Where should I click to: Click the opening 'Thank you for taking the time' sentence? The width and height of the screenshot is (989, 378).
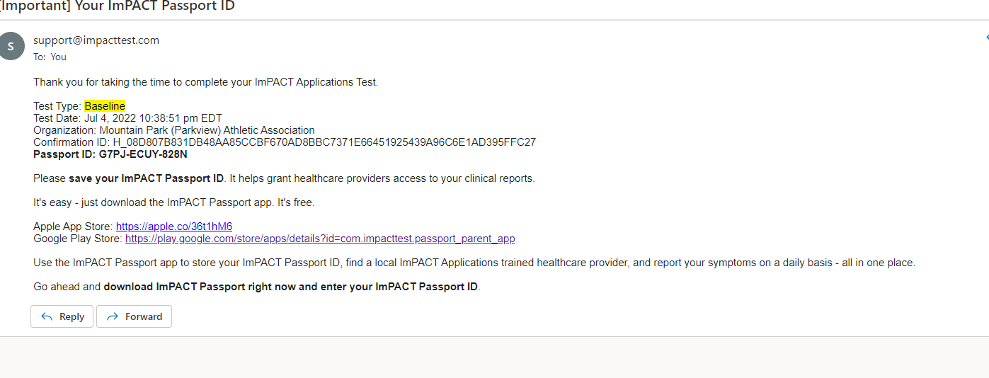coord(206,82)
